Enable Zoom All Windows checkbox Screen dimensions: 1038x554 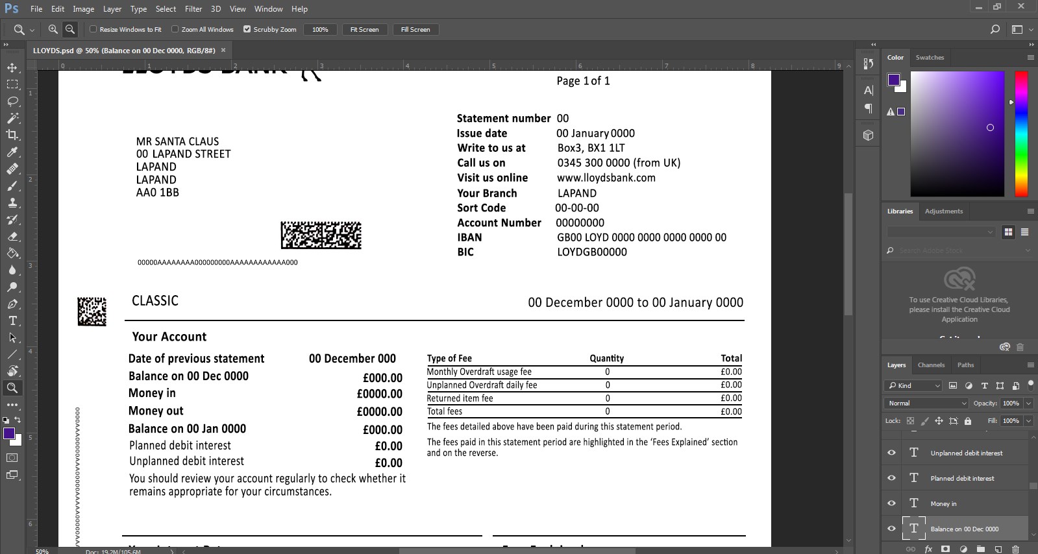(175, 29)
